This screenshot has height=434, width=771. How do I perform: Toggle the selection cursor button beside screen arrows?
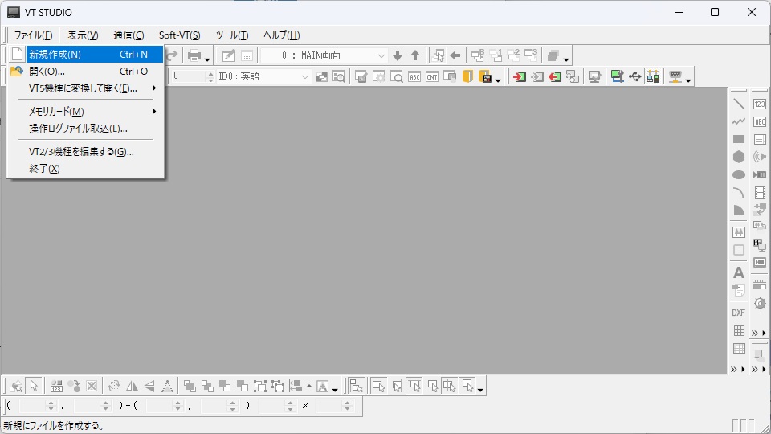tap(438, 55)
